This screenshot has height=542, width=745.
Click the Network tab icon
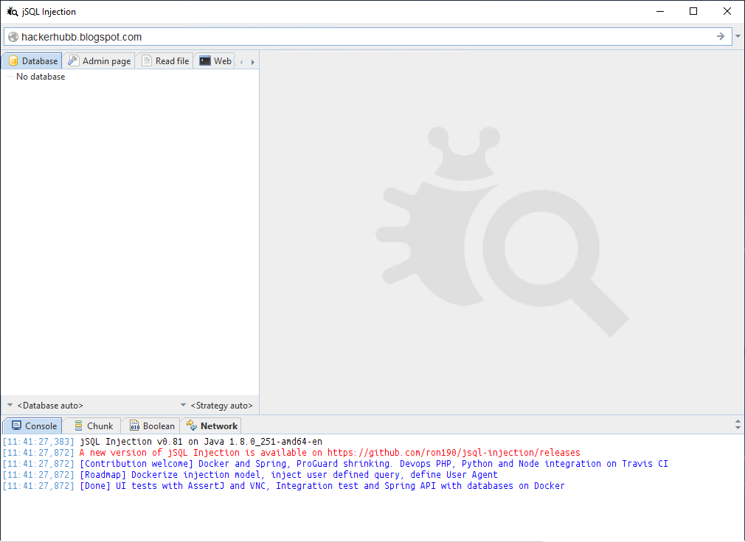click(x=192, y=425)
